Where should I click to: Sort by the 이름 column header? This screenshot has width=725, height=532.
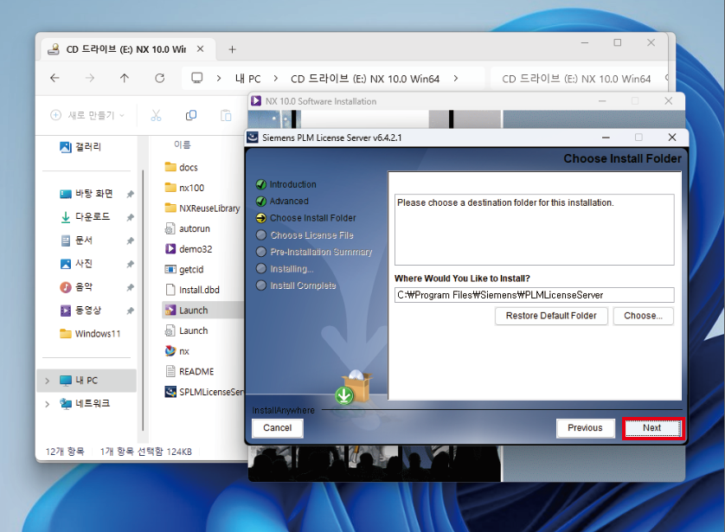pyautogui.click(x=183, y=145)
